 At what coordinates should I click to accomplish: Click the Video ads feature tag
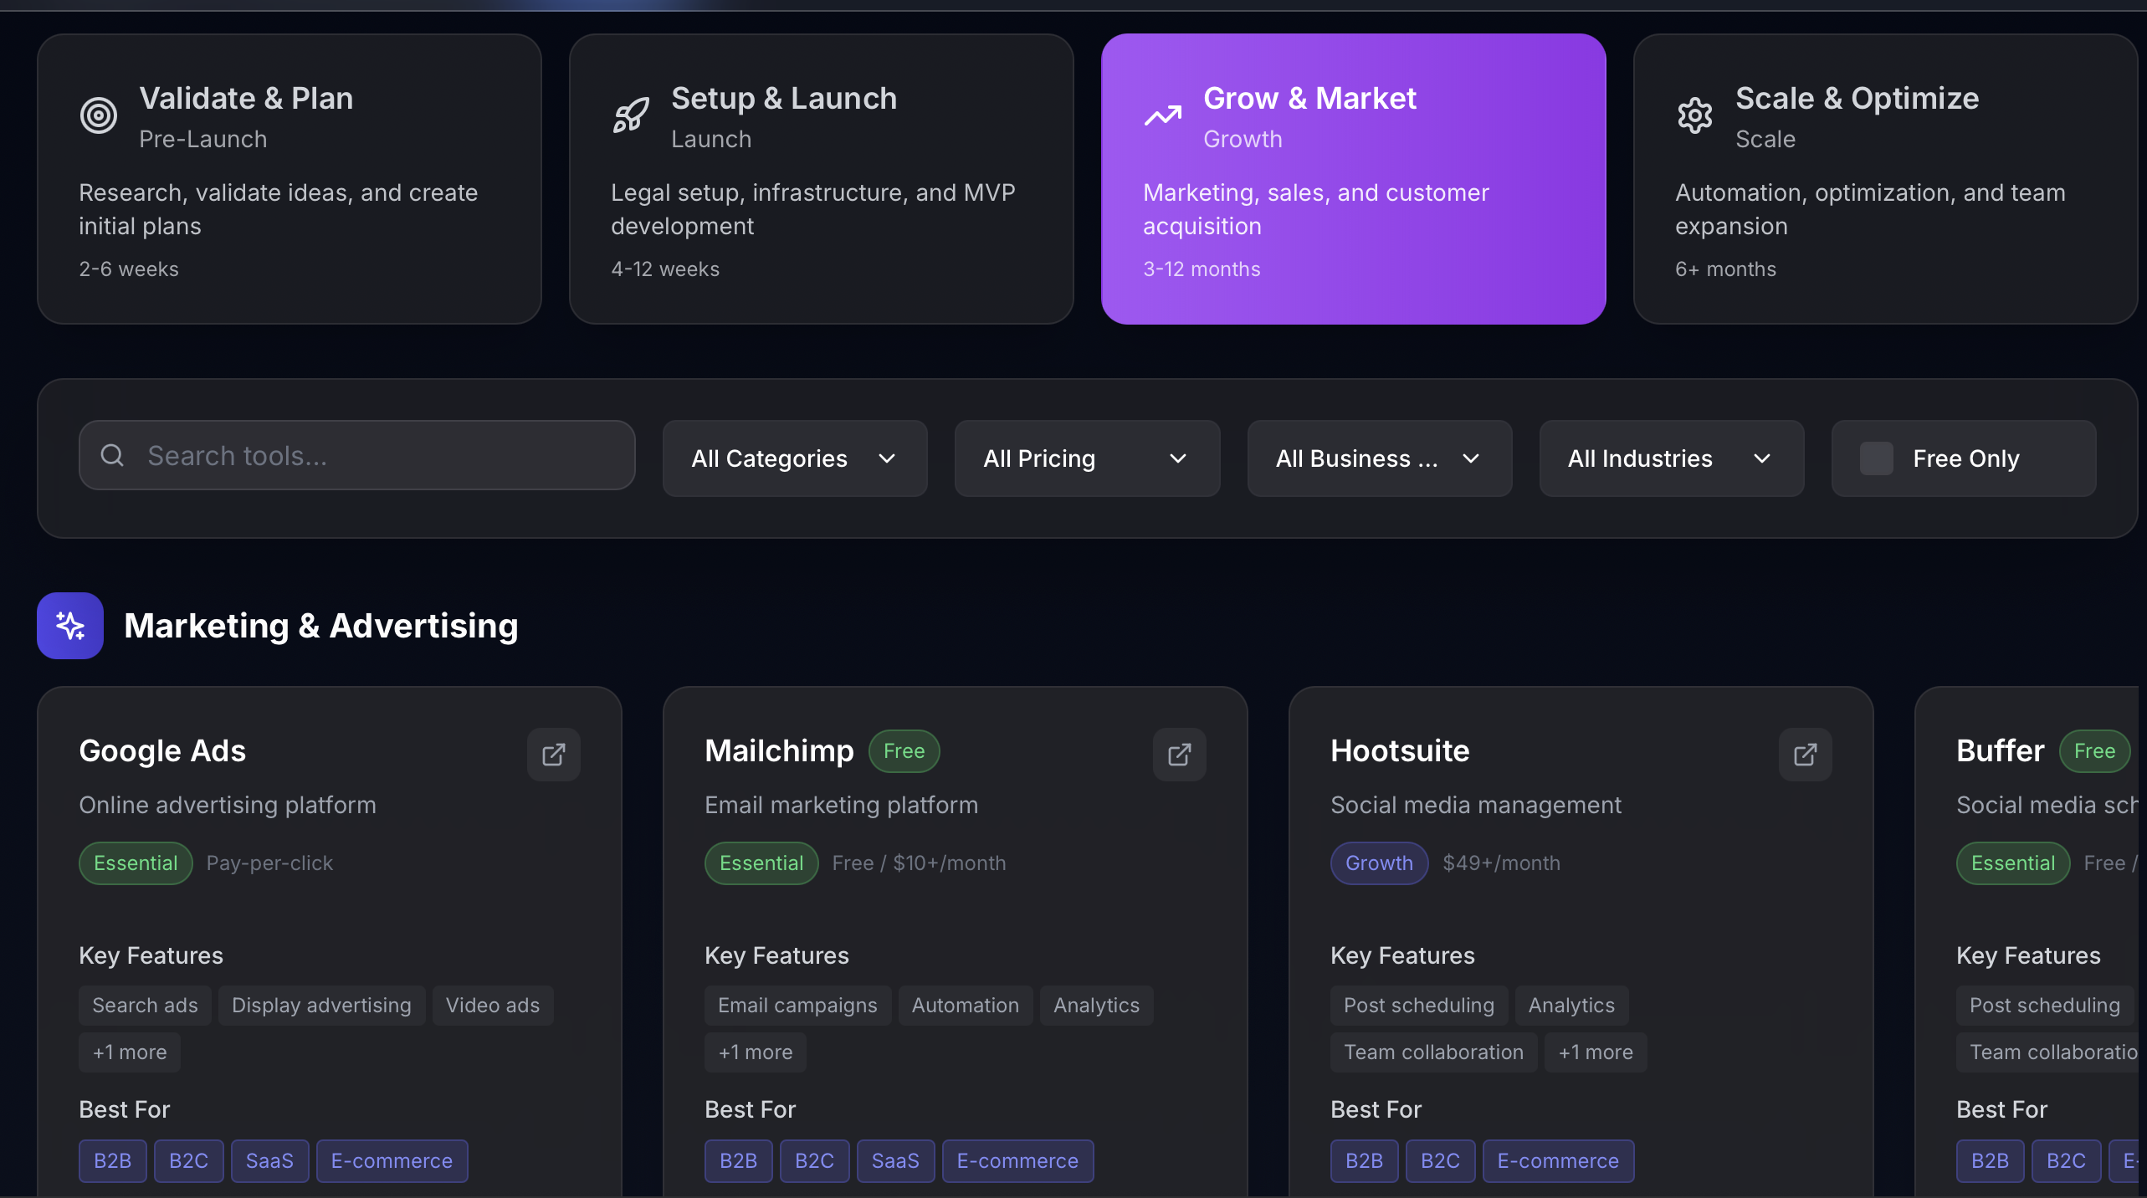point(493,1006)
